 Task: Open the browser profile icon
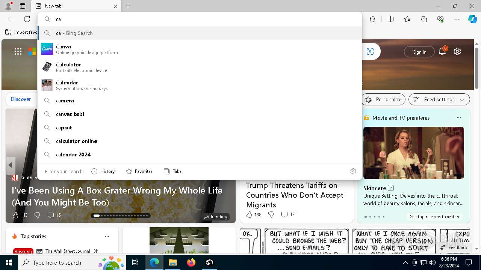[8, 6]
